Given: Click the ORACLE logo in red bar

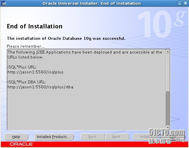Looking at the screenshot, I should pos(21,144).
